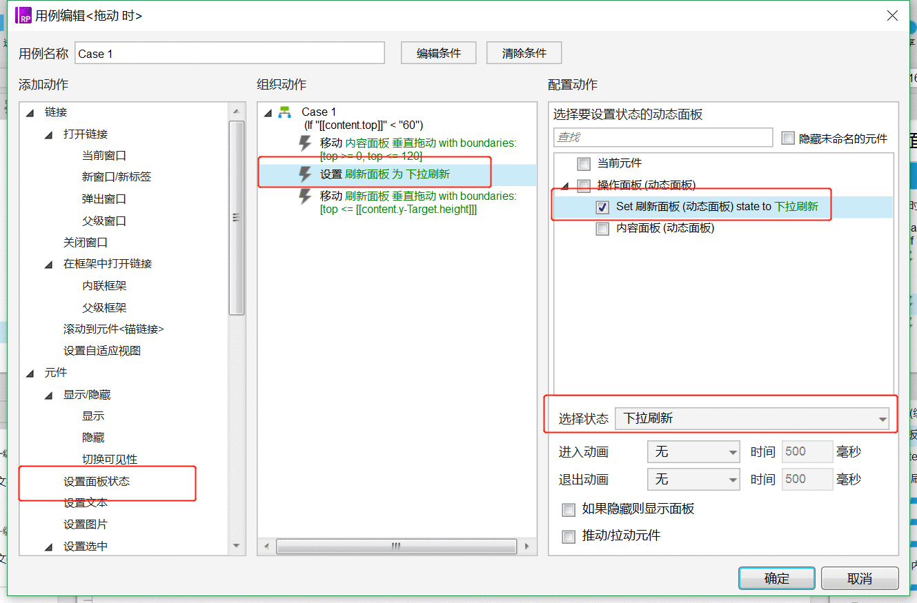This screenshot has width=917, height=603.
Task: Enable 推动/拉动元件 checkbox
Action: tap(569, 537)
